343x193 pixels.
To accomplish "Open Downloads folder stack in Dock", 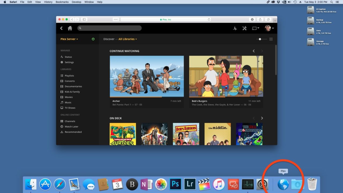I will click(x=297, y=184).
